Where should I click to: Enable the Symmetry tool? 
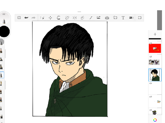75,18
